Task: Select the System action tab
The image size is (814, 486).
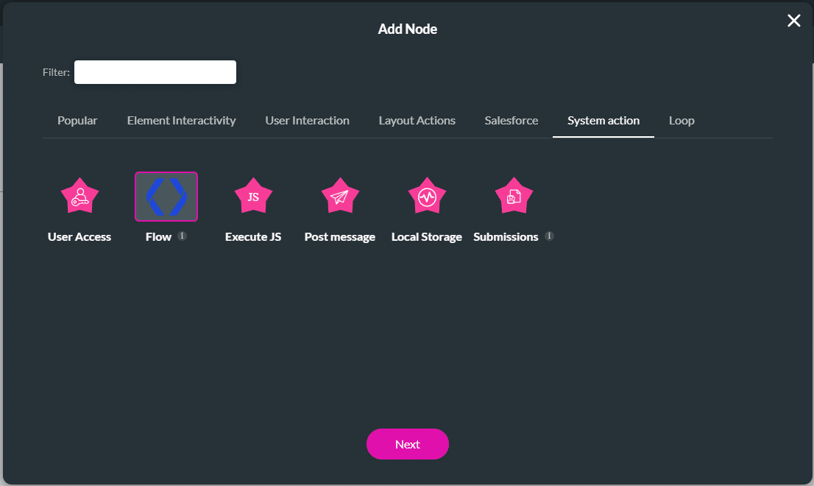Action: (604, 120)
